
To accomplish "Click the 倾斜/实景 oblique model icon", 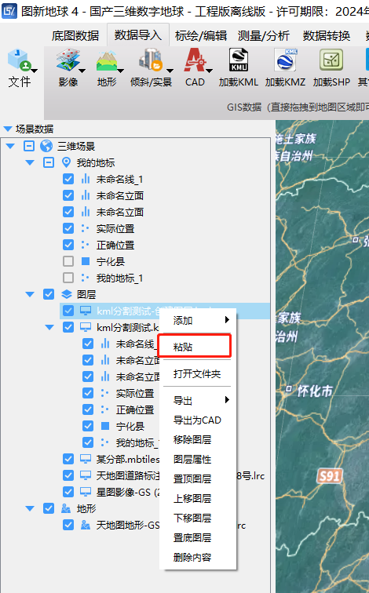I will 151,60.
